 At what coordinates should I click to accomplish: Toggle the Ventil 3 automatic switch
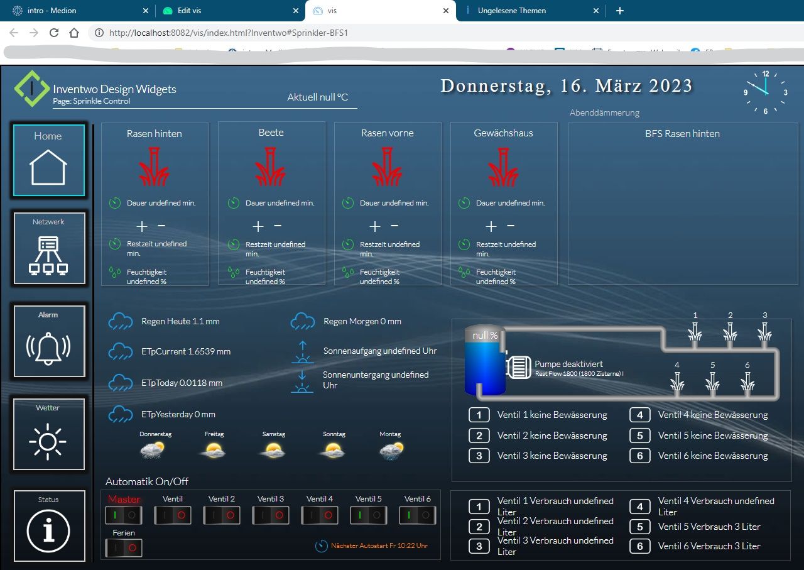(271, 515)
